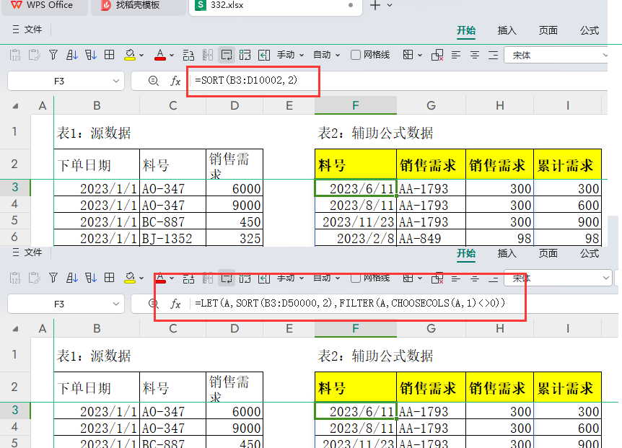
Task: Click ascending sort icon in LET formula window
Action: pyautogui.click(x=72, y=278)
